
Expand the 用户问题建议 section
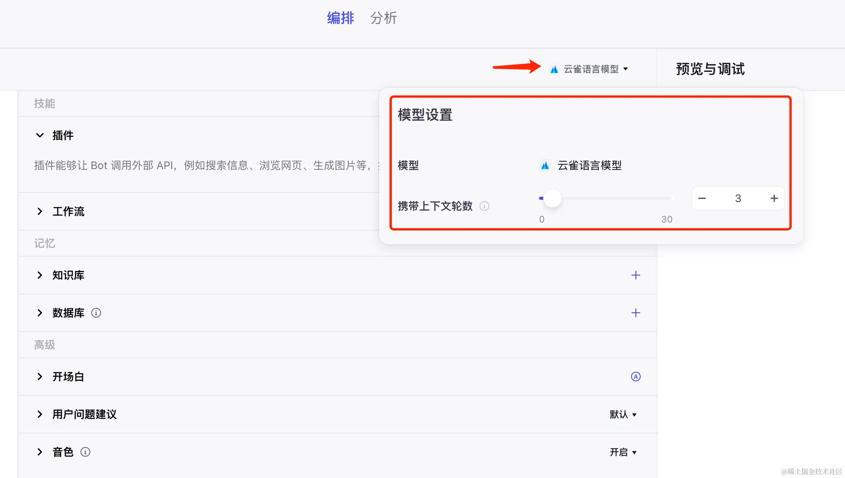[x=40, y=414]
